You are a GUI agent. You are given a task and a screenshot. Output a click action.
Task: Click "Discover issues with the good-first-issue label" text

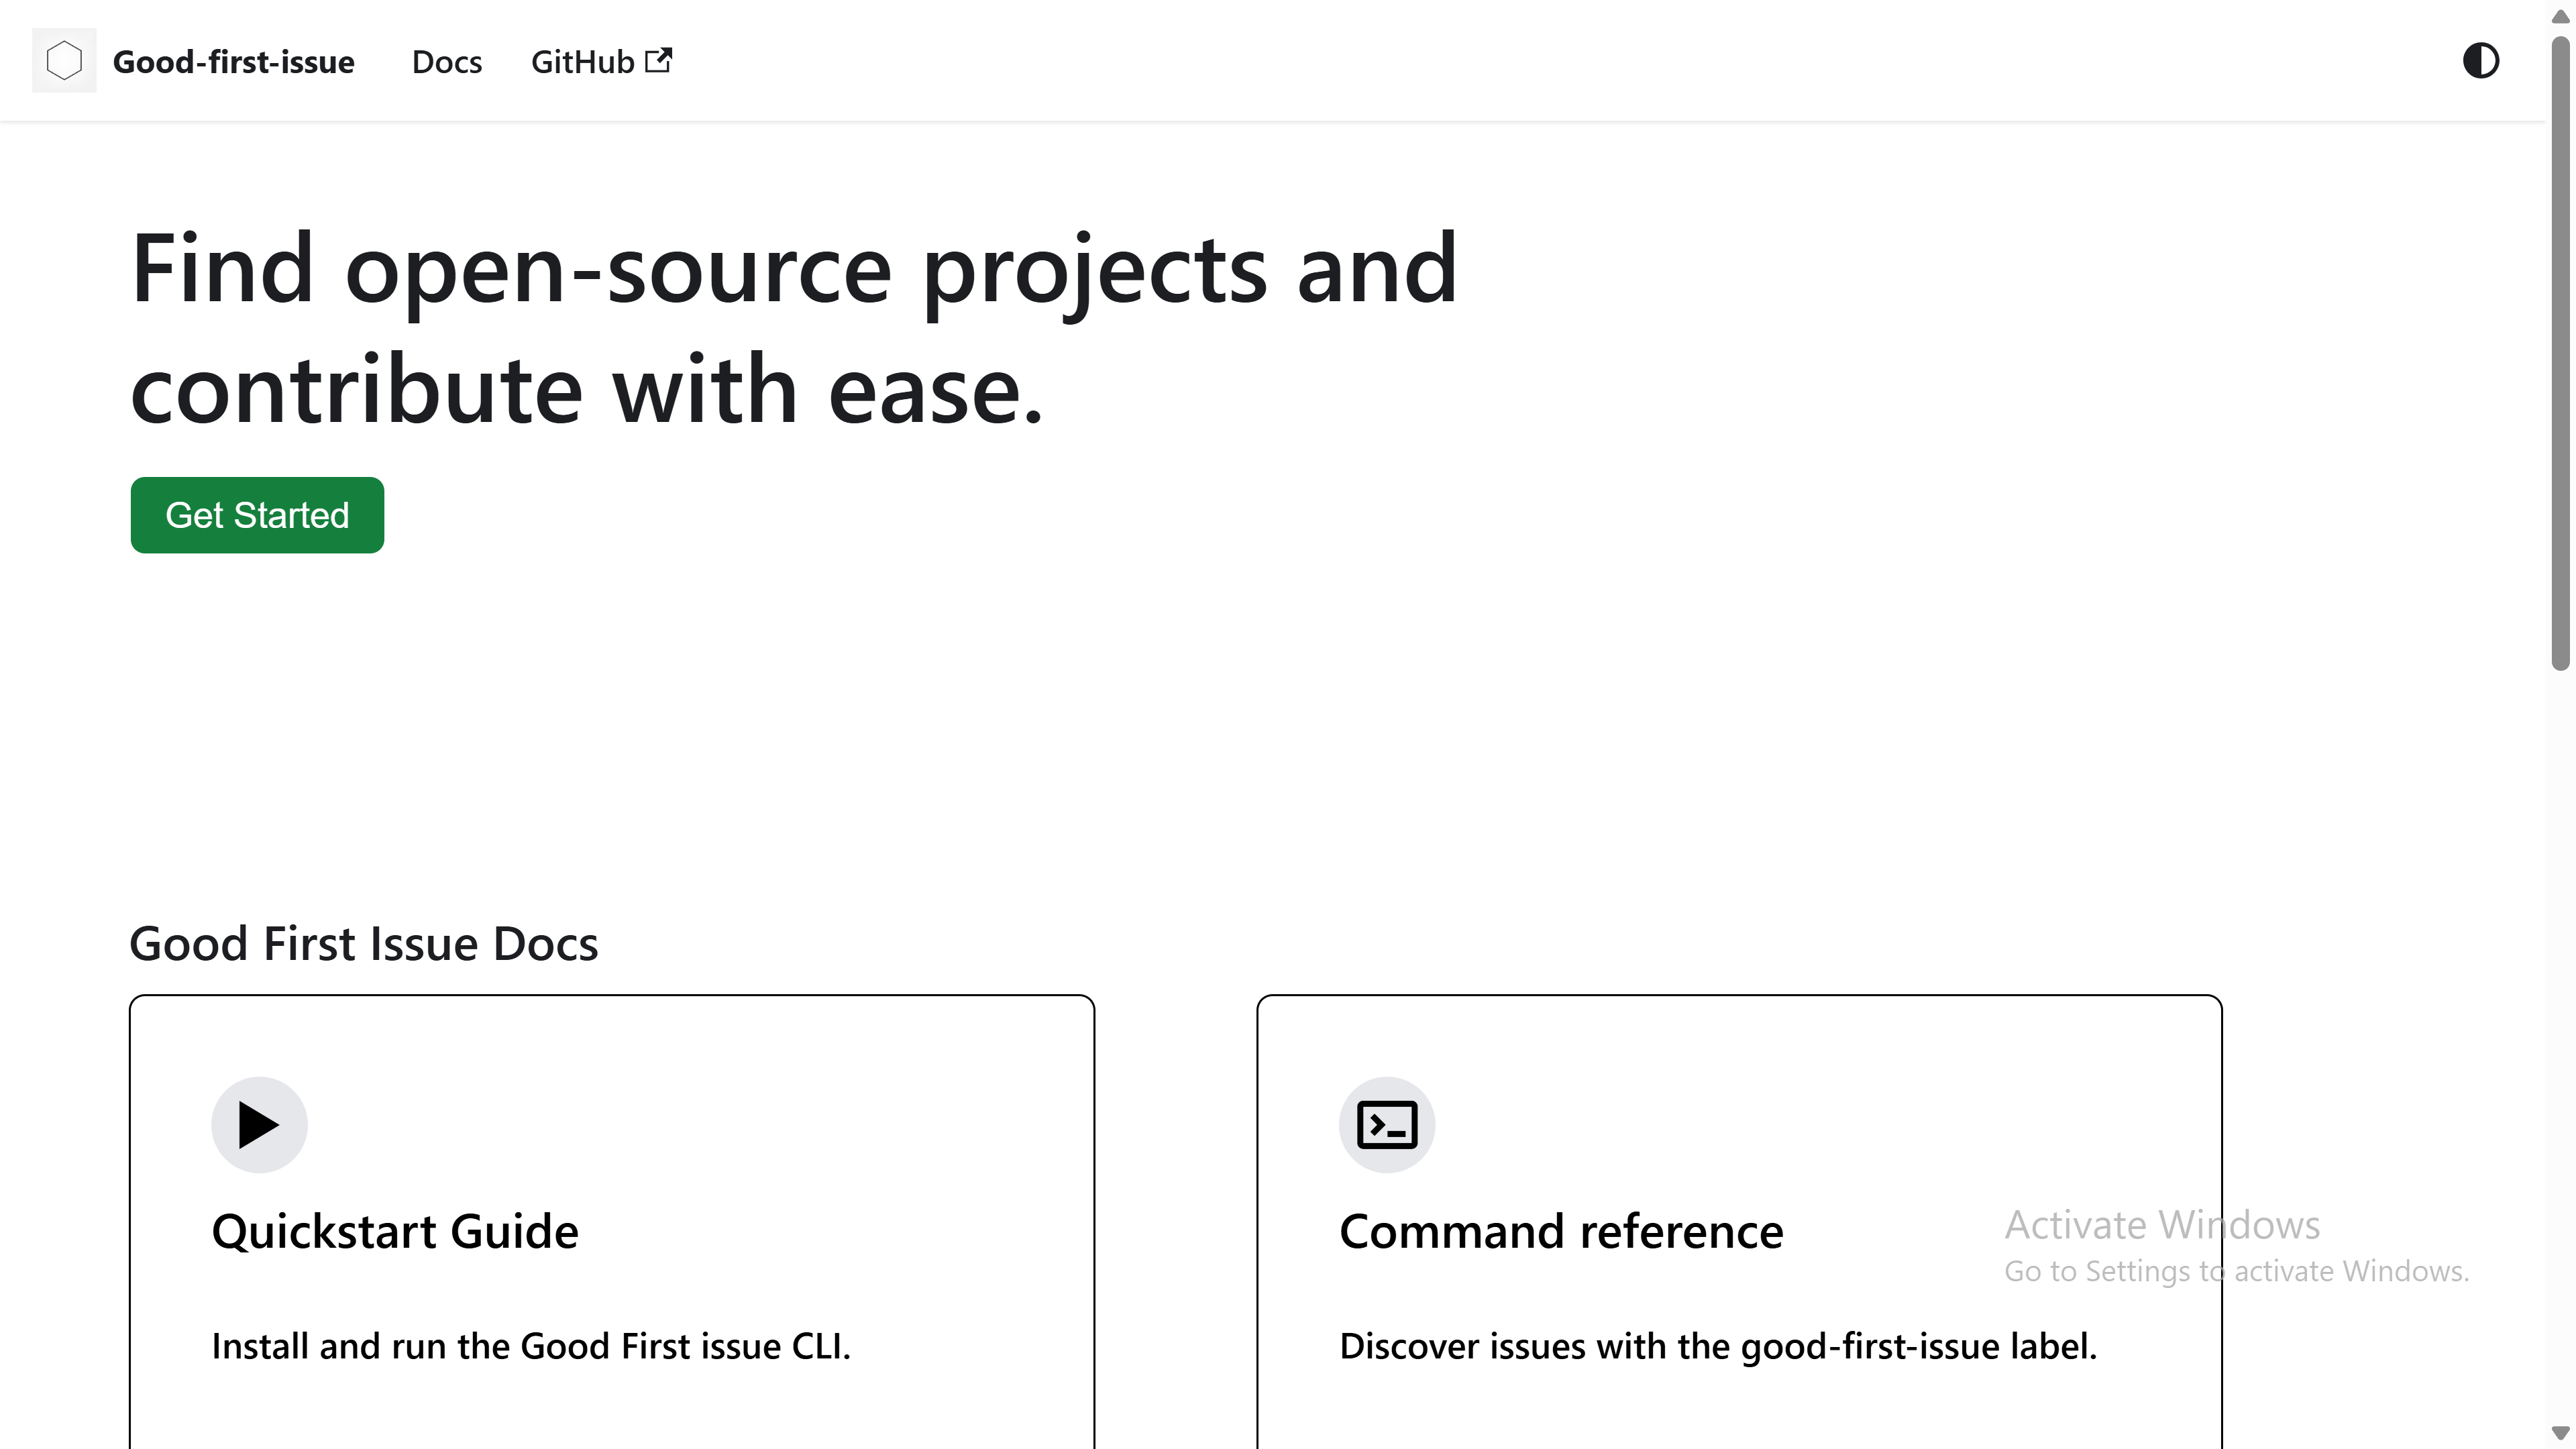point(1718,1346)
